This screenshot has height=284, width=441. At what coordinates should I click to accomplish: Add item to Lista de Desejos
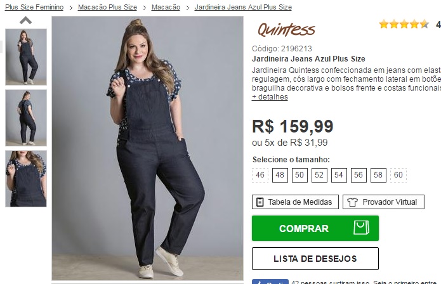point(315,259)
